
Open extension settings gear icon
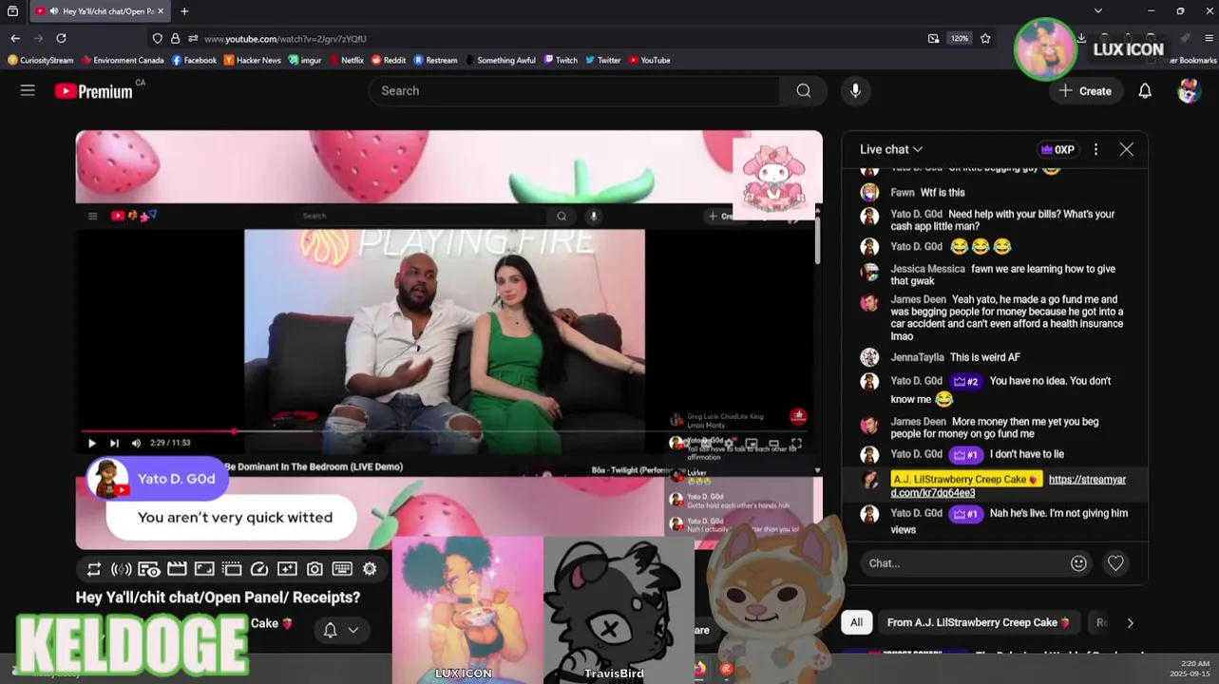coord(370,569)
